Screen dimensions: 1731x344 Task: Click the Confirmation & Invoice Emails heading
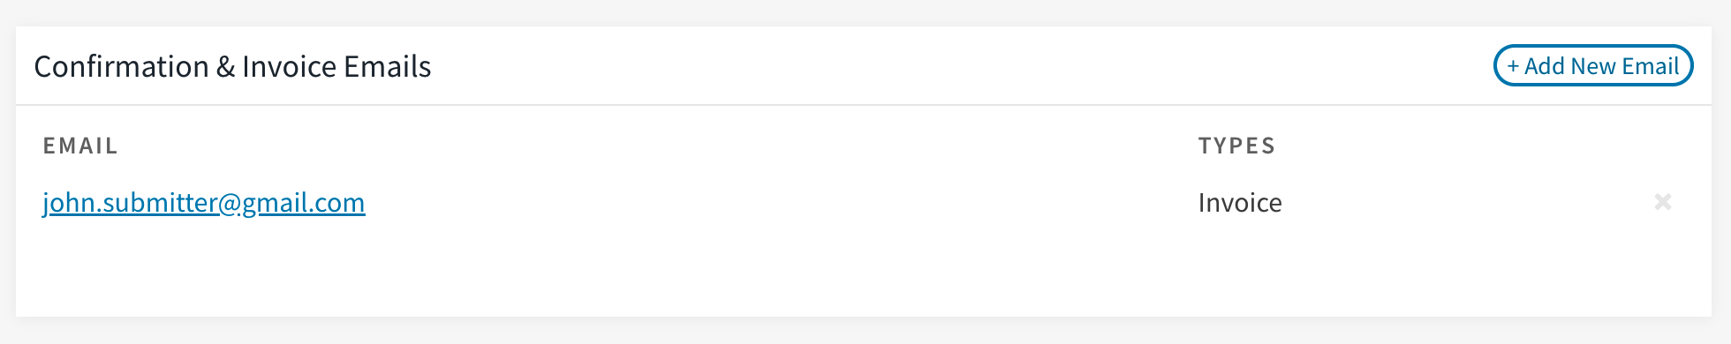[232, 67]
